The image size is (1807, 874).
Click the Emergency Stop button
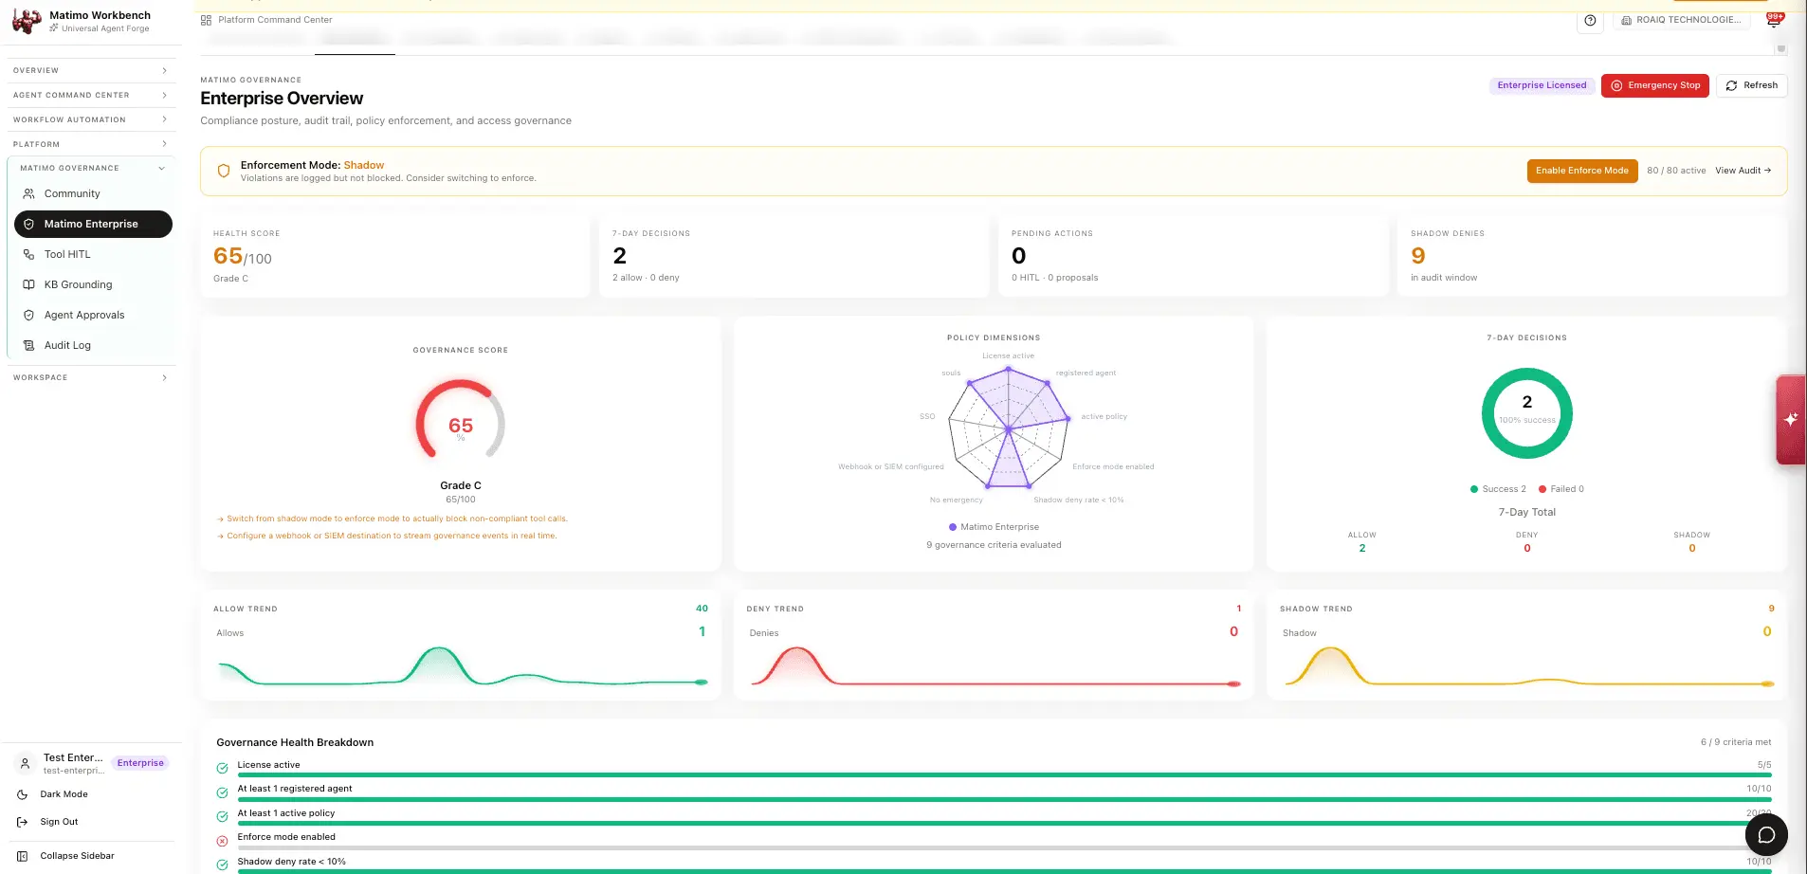click(x=1655, y=85)
